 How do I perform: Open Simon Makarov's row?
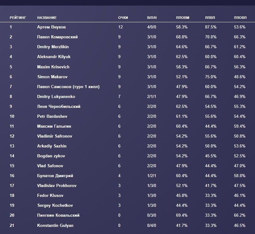52,77
